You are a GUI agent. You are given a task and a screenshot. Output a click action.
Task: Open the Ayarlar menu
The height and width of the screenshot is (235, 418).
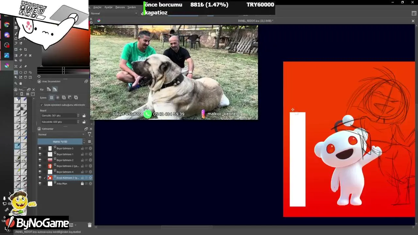click(108, 7)
